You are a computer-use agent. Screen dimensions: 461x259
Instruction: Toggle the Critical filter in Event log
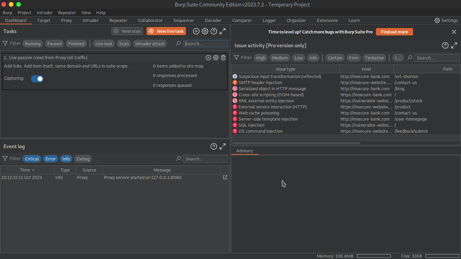(32, 159)
